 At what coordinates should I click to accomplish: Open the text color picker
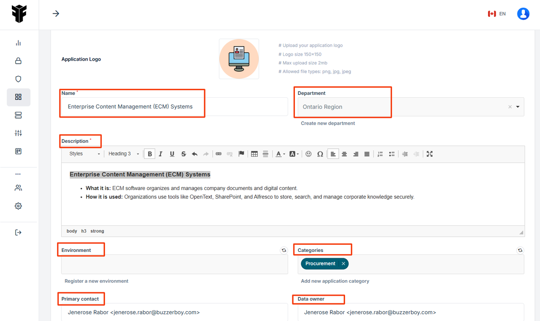tap(279, 154)
